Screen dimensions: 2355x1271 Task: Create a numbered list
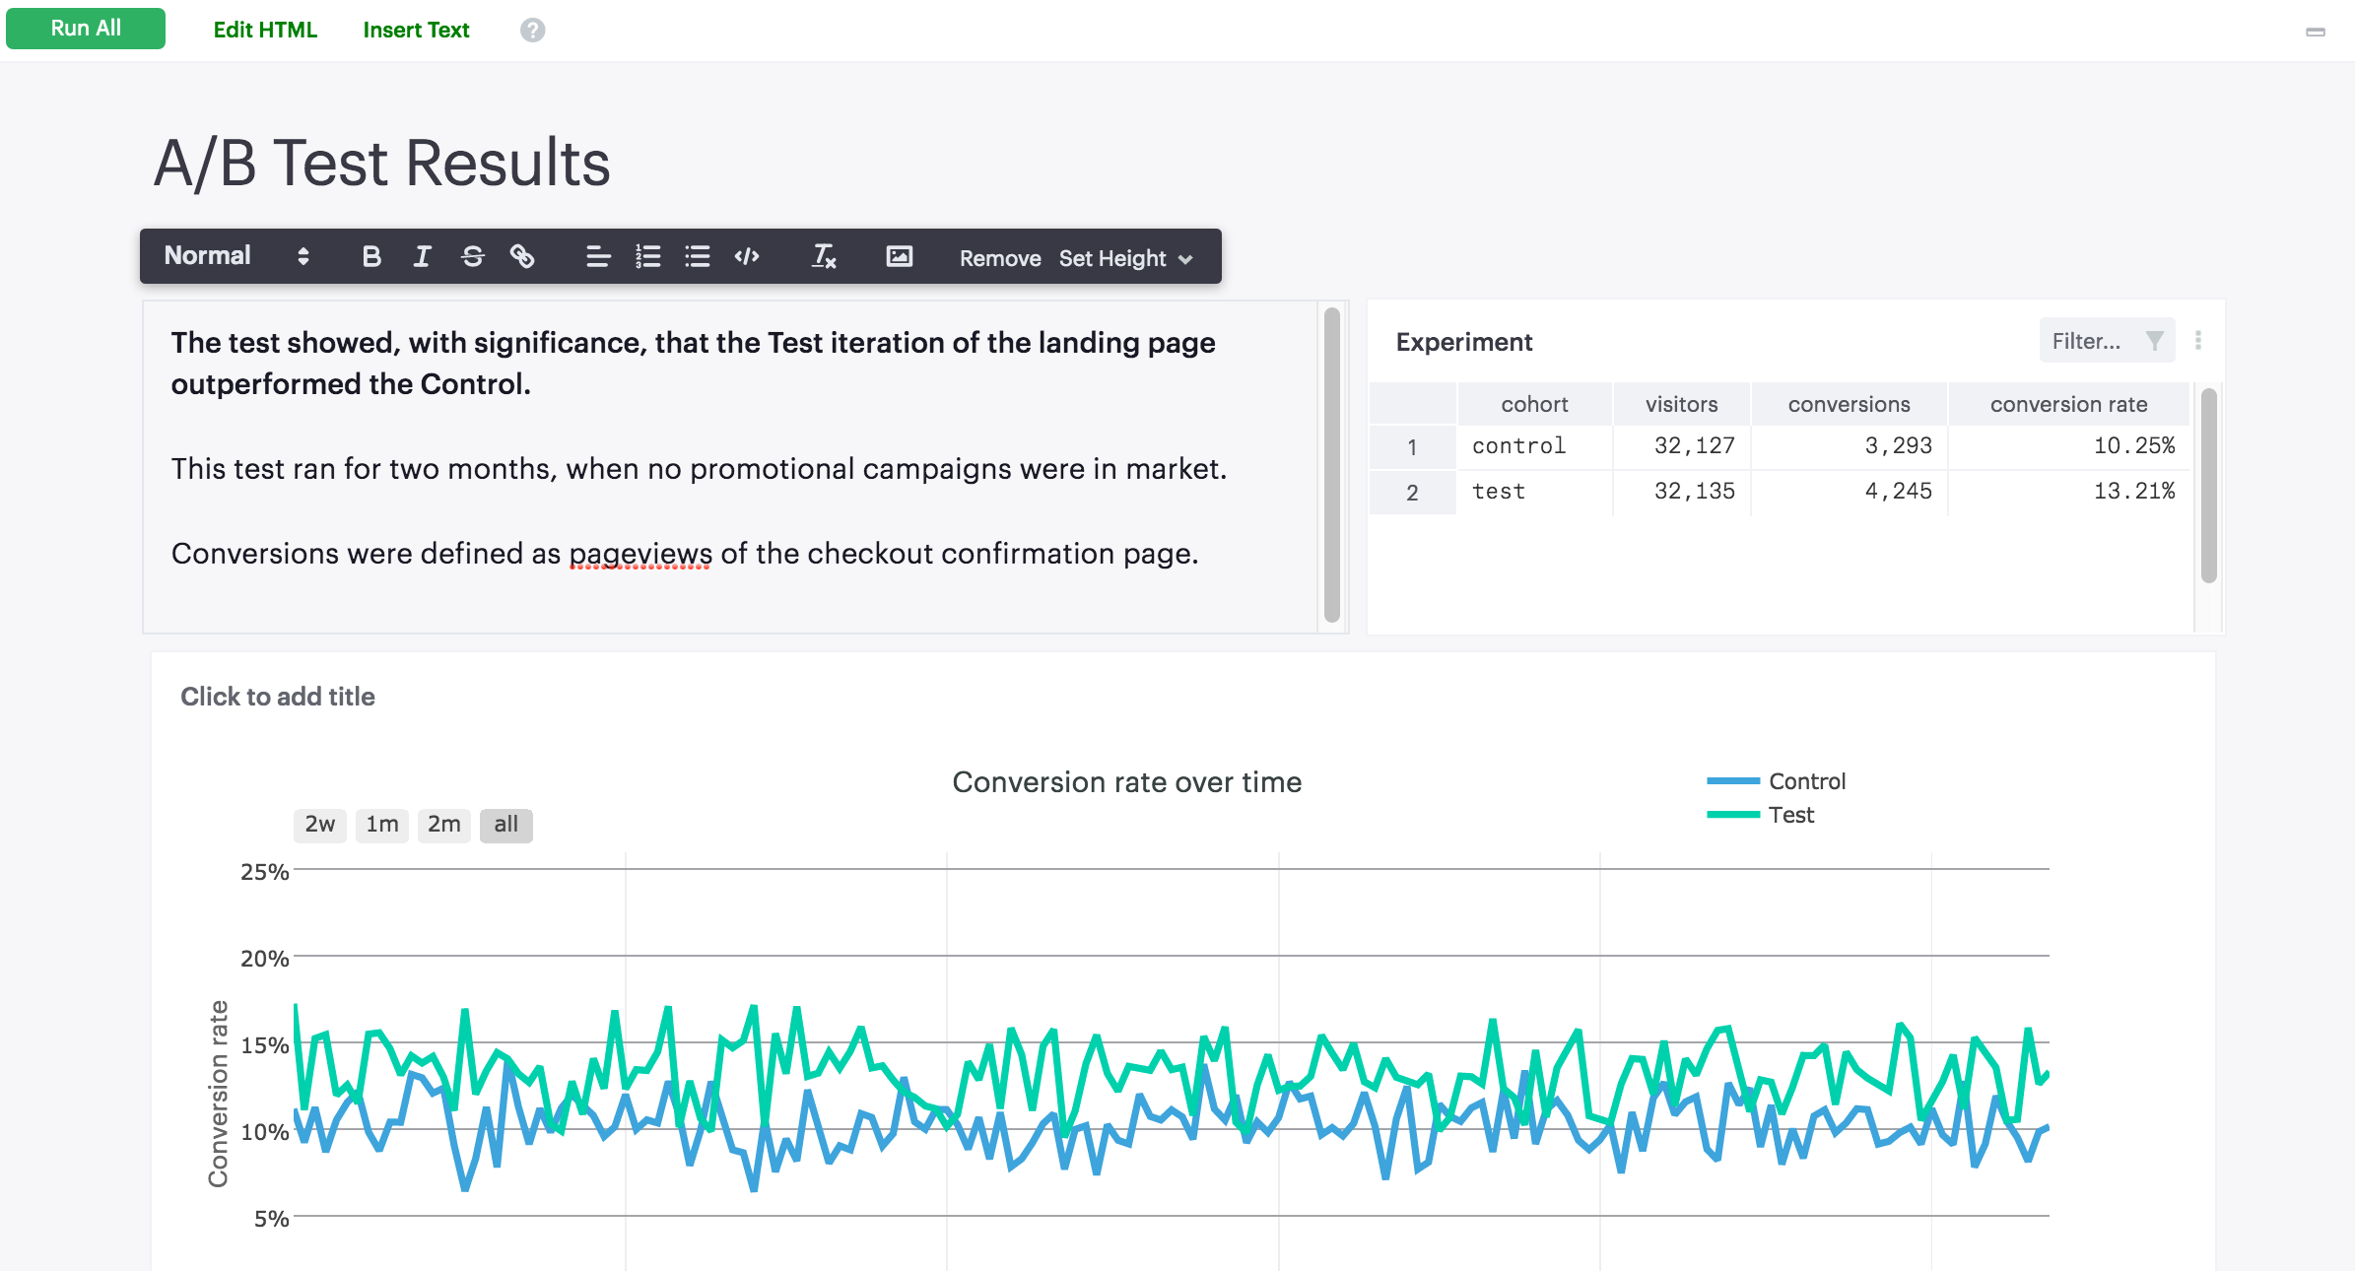[647, 257]
